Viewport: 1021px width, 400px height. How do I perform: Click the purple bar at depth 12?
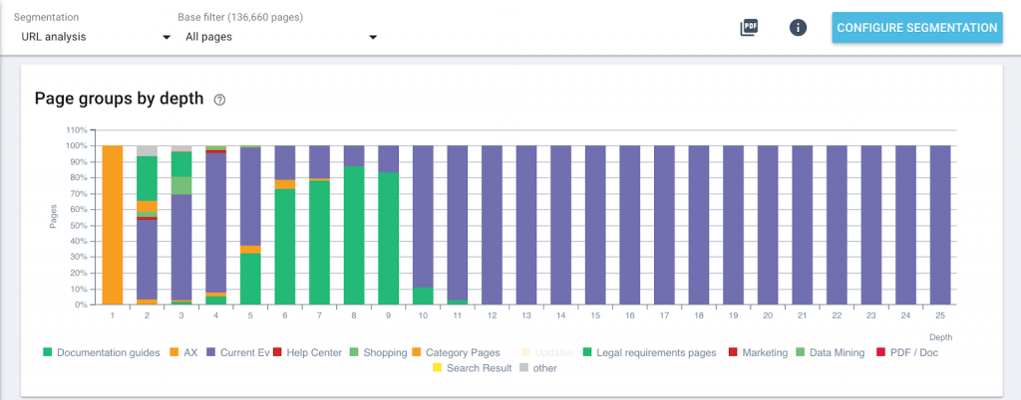click(x=492, y=225)
